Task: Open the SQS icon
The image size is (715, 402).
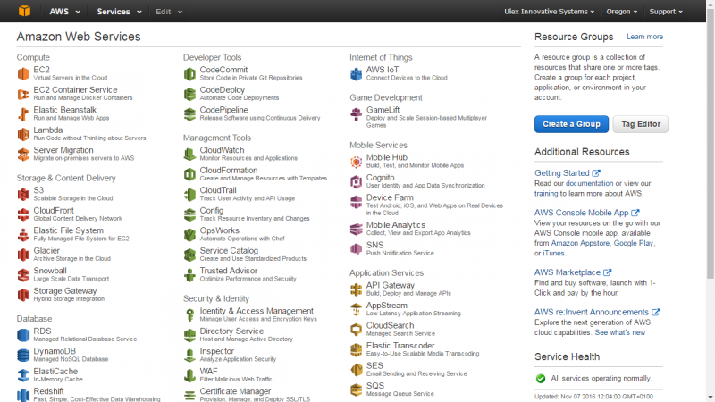Action: [x=356, y=389]
